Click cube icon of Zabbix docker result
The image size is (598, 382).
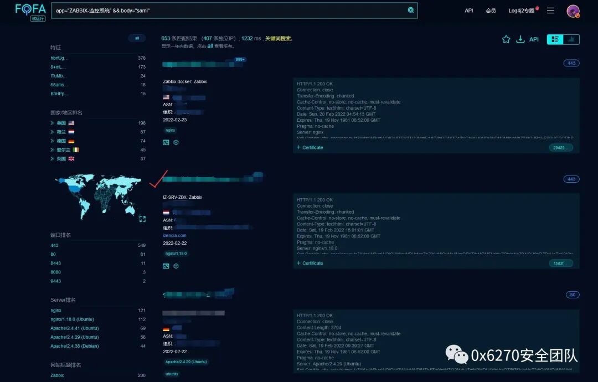tap(176, 143)
